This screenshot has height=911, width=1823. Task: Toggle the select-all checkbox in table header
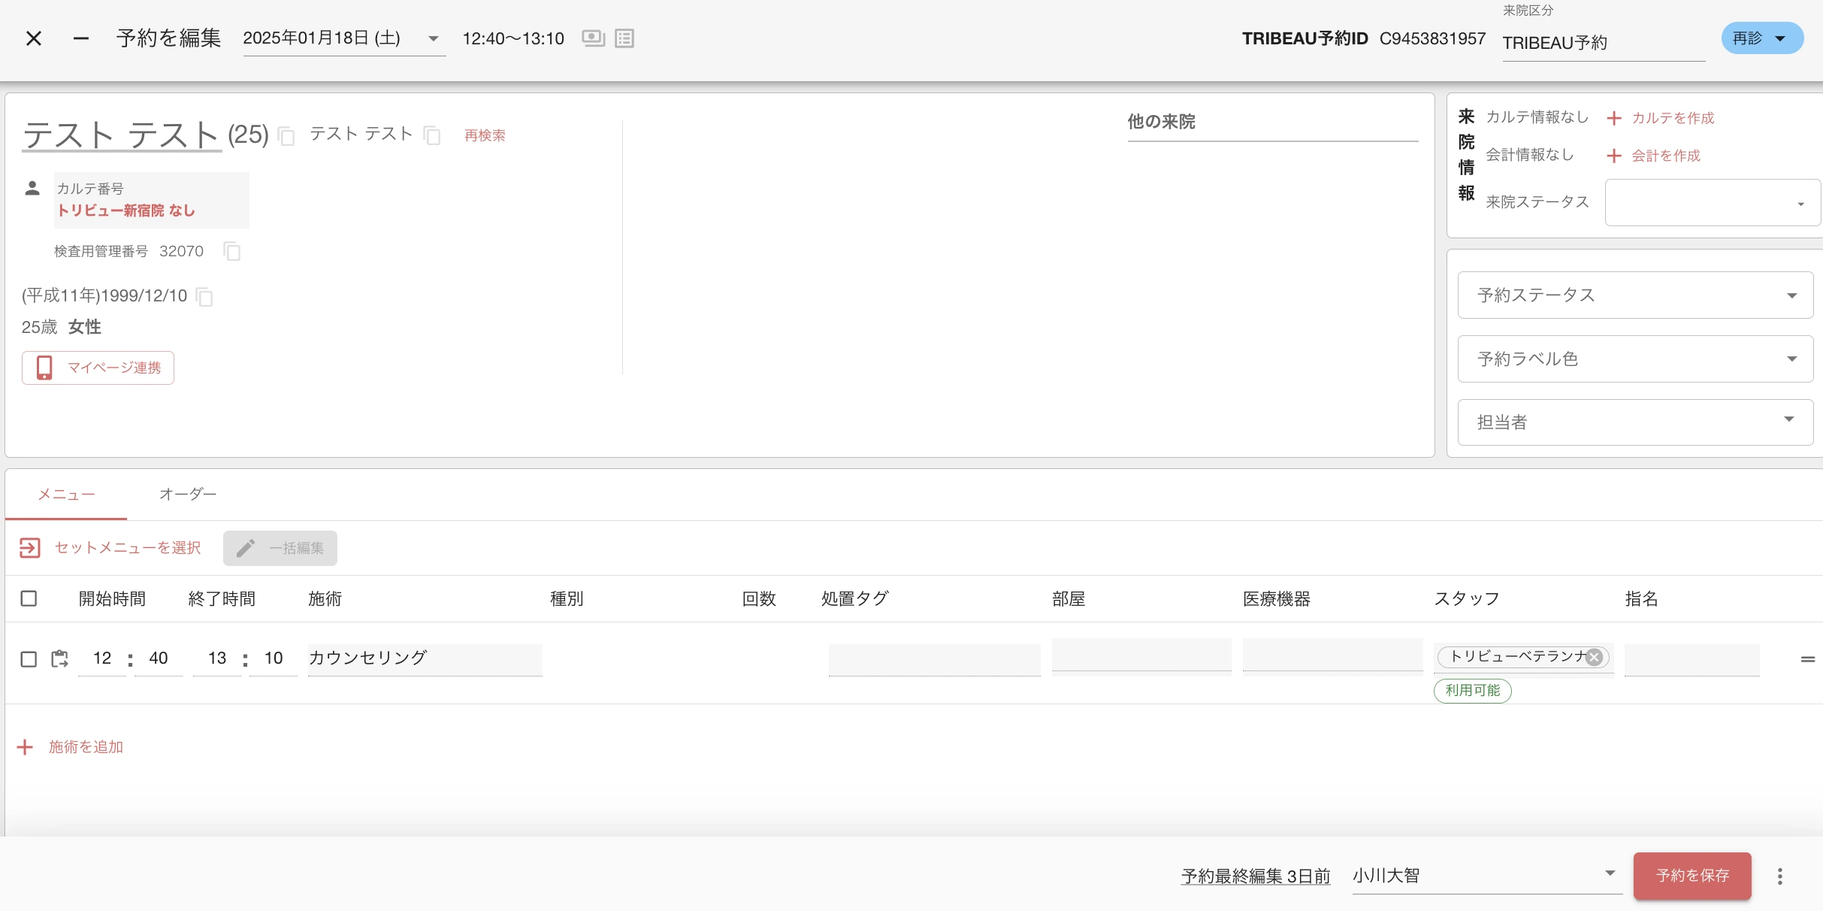[29, 598]
